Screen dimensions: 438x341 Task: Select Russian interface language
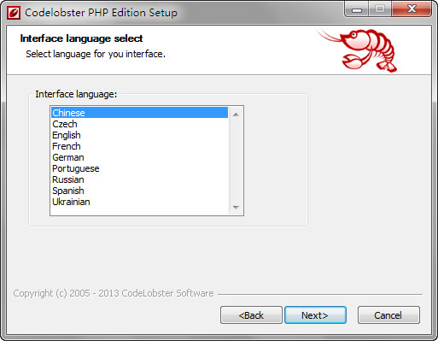139,179
